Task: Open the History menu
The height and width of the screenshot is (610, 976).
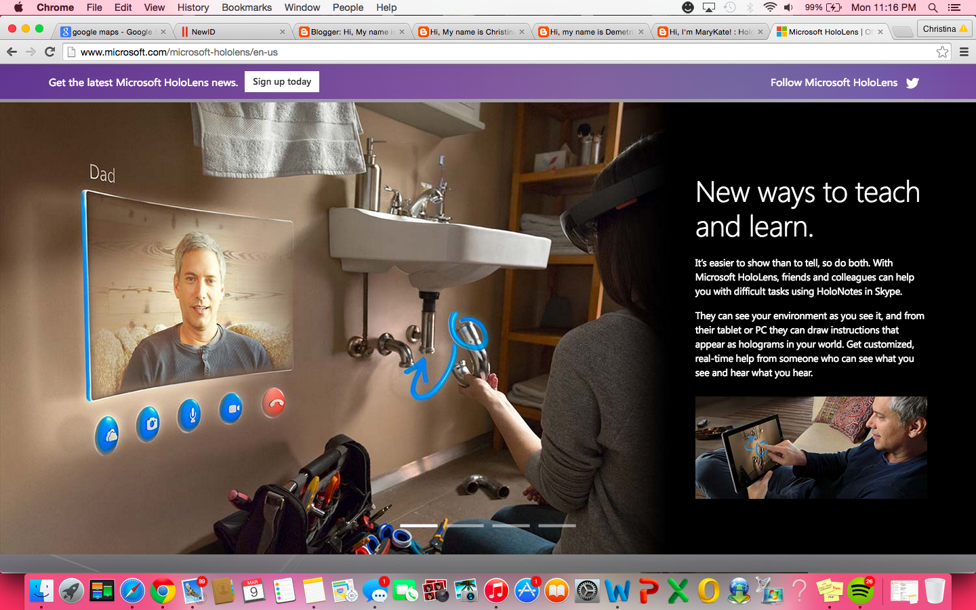Action: (x=193, y=7)
